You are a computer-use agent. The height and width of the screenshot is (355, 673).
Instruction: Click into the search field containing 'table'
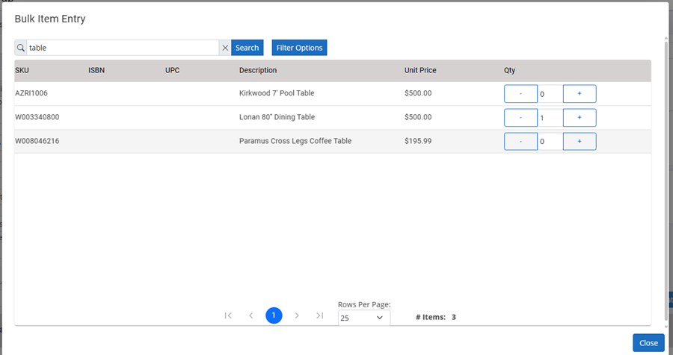click(x=123, y=48)
